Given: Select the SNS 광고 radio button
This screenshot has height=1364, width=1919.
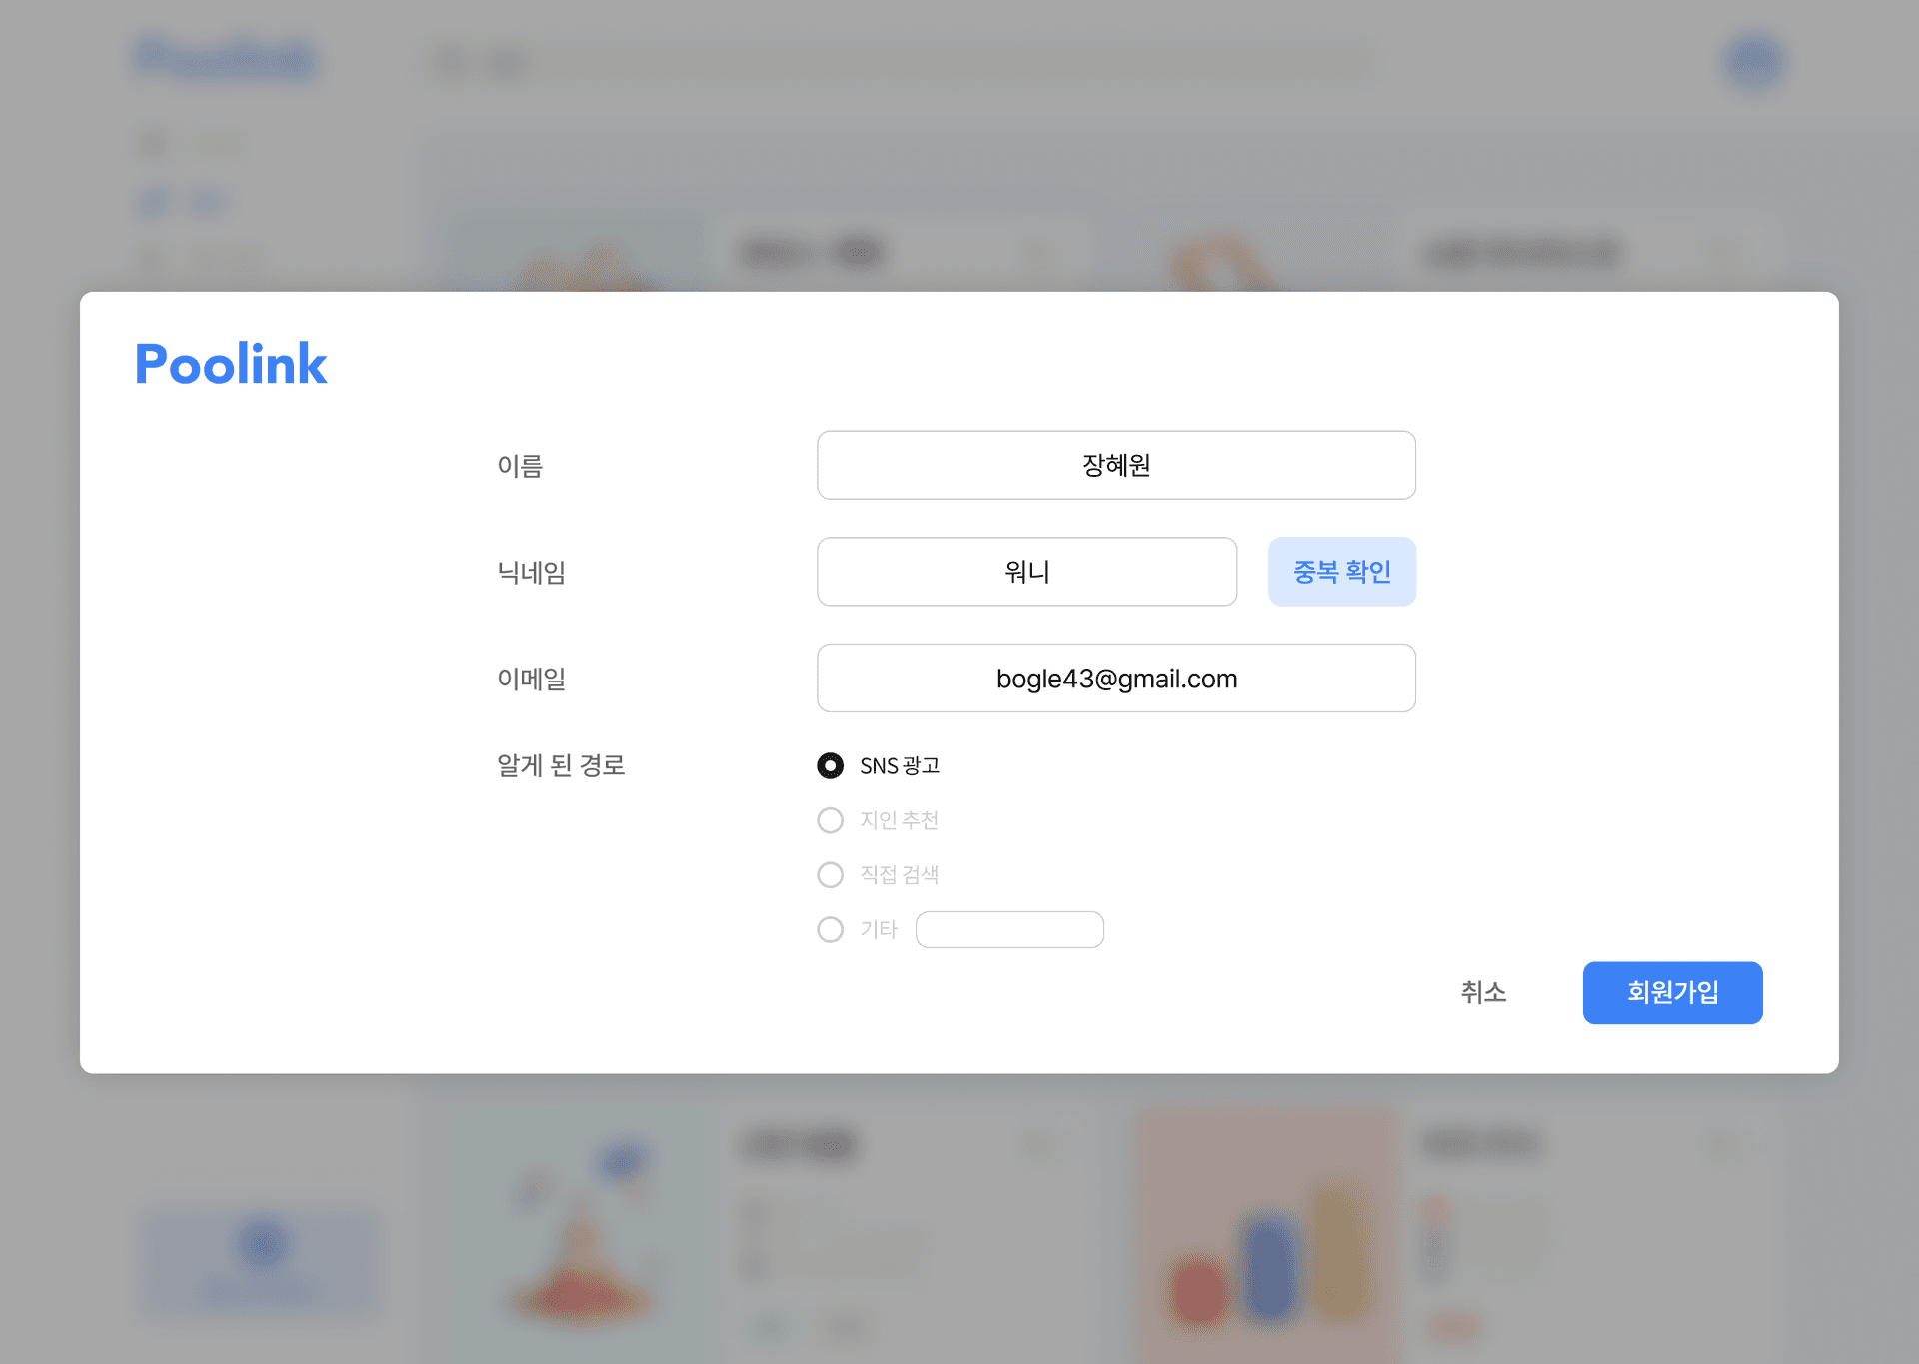Looking at the screenshot, I should [830, 765].
